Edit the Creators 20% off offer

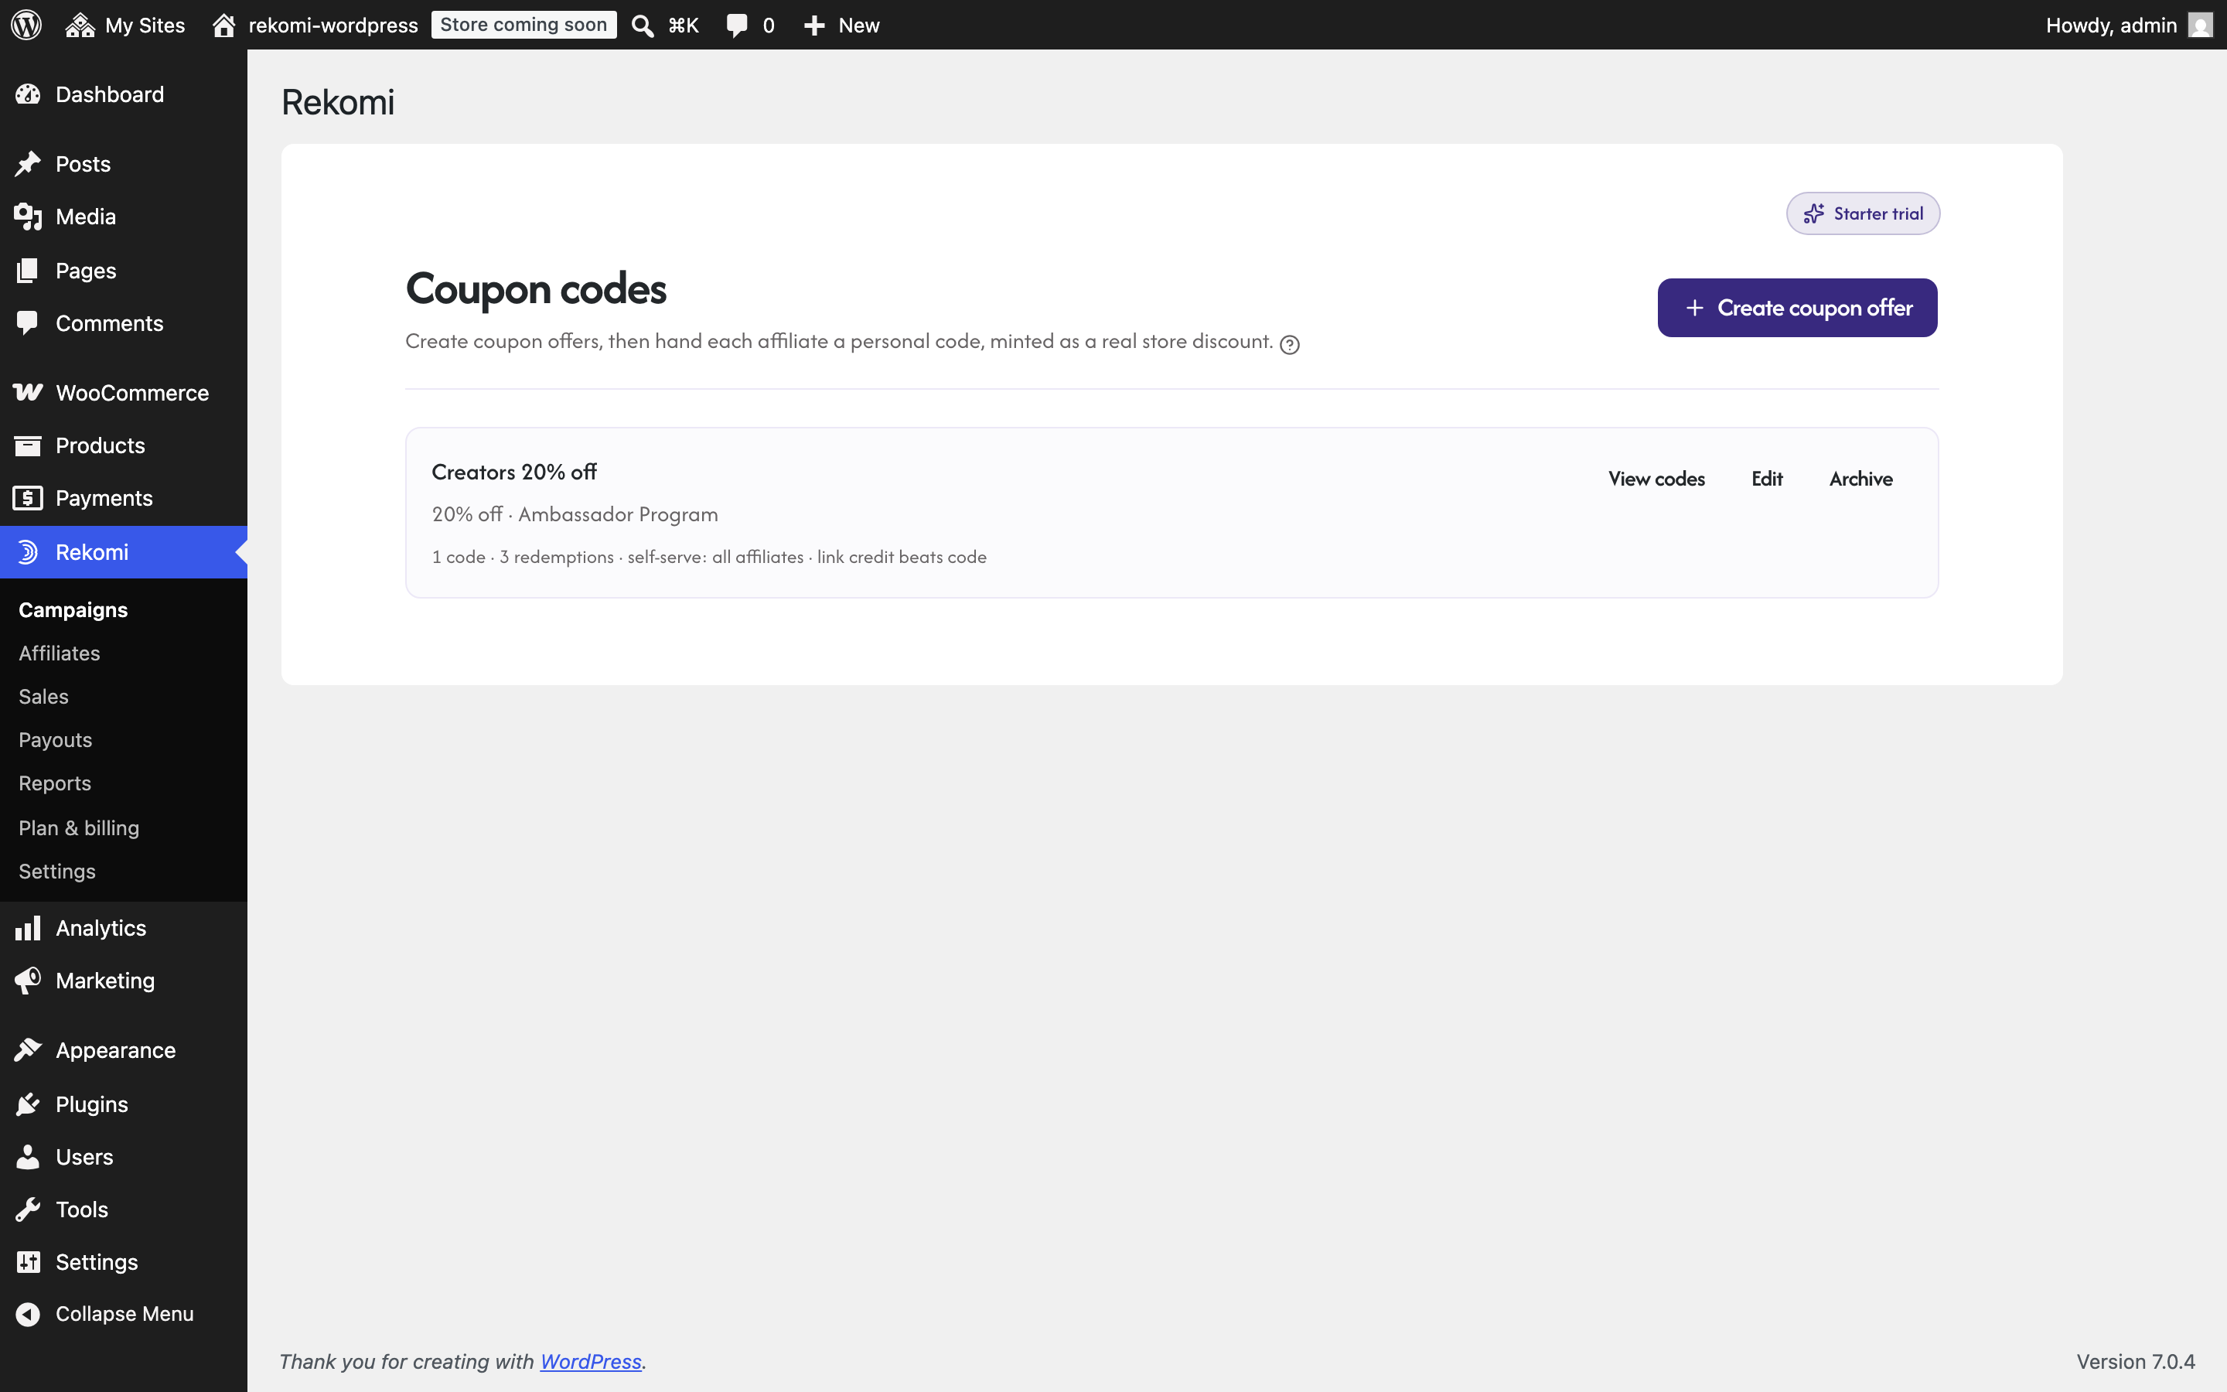tap(1767, 479)
